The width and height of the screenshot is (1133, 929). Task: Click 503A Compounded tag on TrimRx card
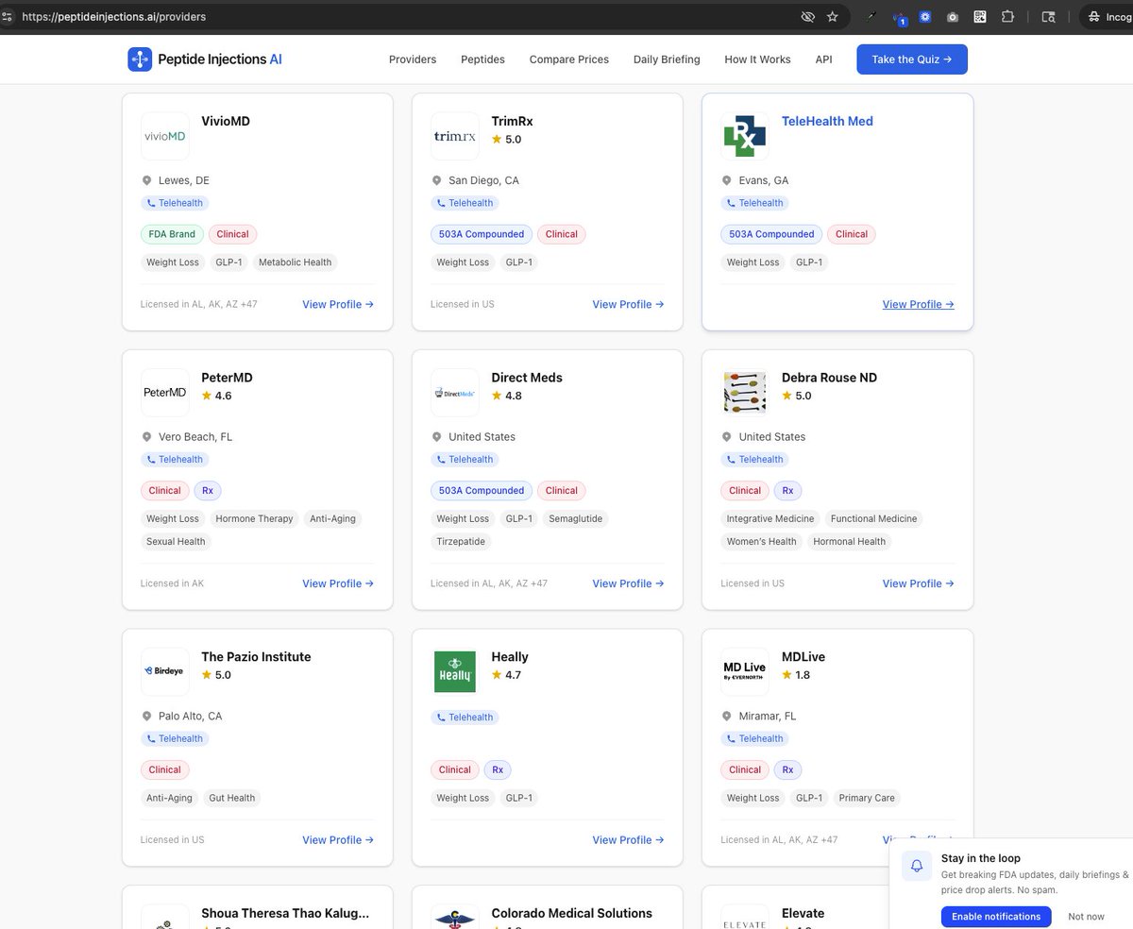coord(482,234)
